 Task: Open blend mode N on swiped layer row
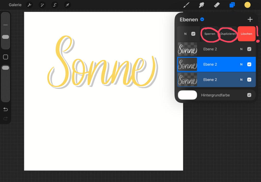(x=185, y=34)
